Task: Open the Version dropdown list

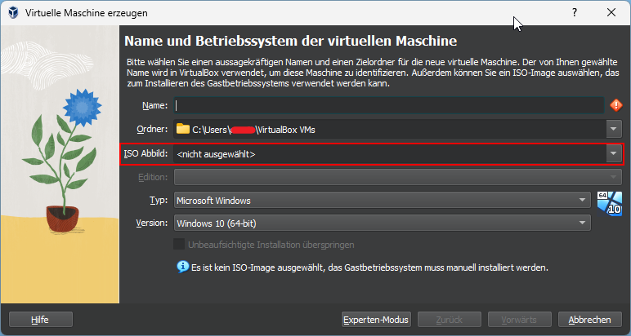Action: point(583,223)
